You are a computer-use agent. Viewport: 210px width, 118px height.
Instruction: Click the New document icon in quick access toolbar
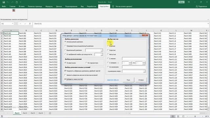tap(17, 2)
